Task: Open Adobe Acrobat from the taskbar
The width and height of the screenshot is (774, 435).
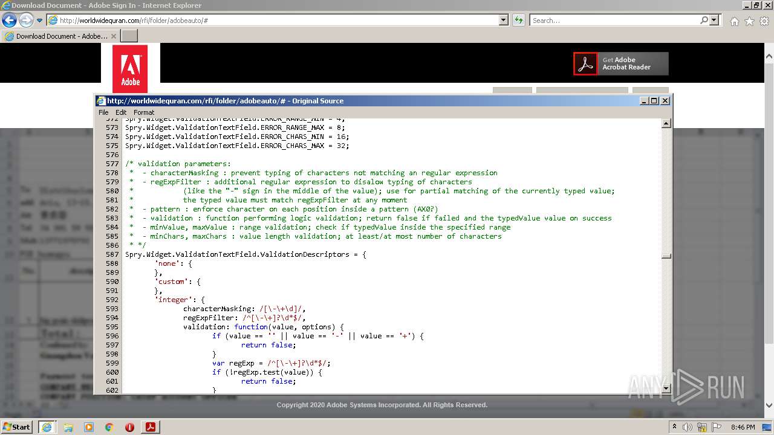Action: [x=150, y=427]
